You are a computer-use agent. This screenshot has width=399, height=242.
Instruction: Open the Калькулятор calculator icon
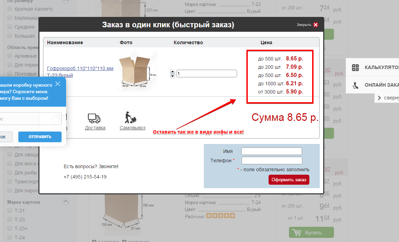coord(355,67)
